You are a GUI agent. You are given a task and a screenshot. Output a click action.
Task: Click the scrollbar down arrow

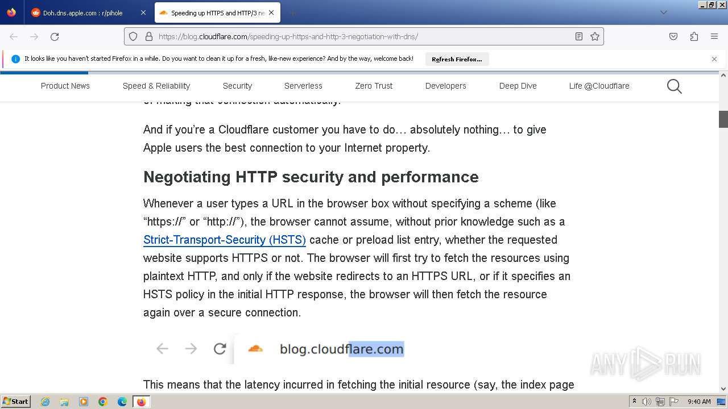pos(723,389)
